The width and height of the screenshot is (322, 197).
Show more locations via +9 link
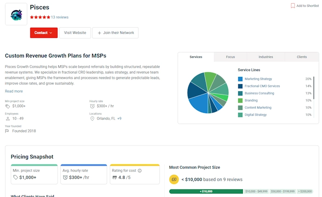click(119, 119)
